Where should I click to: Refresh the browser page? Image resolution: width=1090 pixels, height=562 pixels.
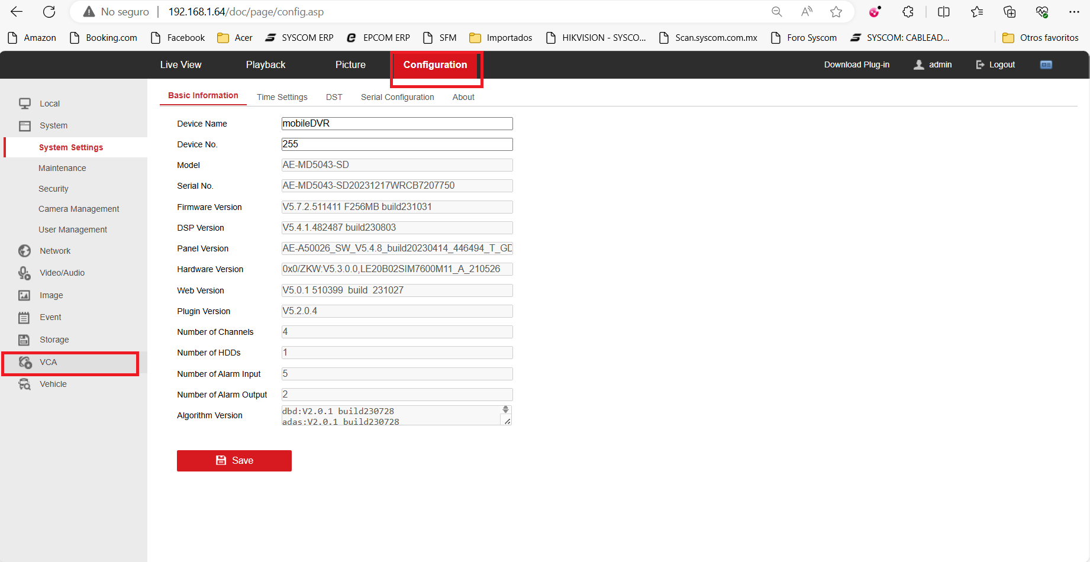click(x=49, y=12)
